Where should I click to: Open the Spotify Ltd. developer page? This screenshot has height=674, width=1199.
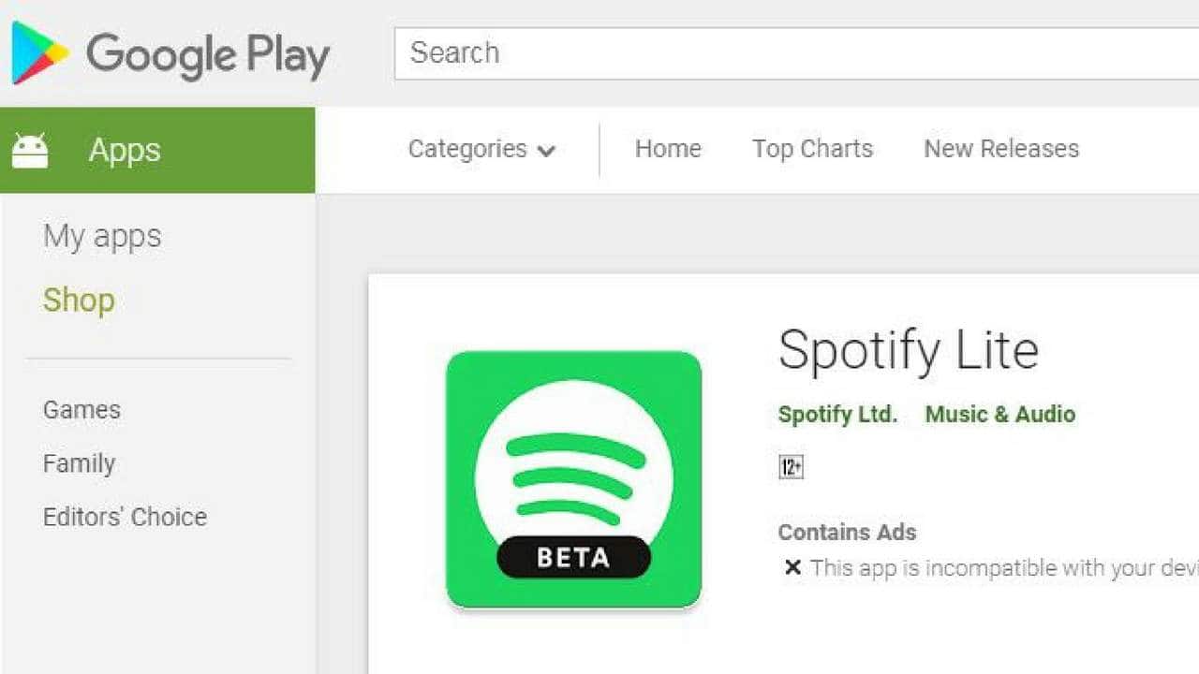click(x=836, y=415)
